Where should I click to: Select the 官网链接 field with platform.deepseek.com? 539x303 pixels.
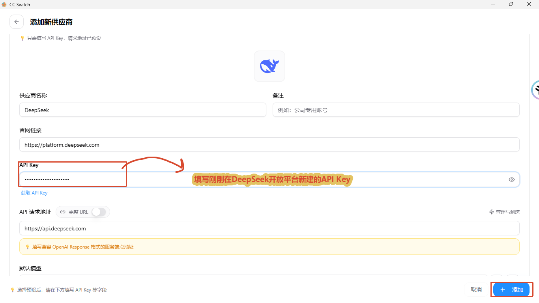click(269, 144)
